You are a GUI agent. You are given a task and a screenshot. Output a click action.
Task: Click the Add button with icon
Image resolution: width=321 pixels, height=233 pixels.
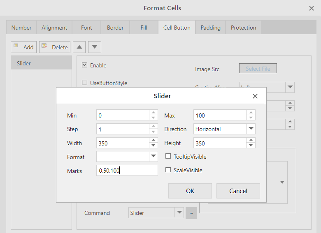tap(23, 47)
